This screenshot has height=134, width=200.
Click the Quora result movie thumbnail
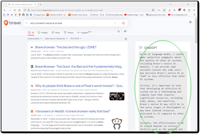click(117, 96)
